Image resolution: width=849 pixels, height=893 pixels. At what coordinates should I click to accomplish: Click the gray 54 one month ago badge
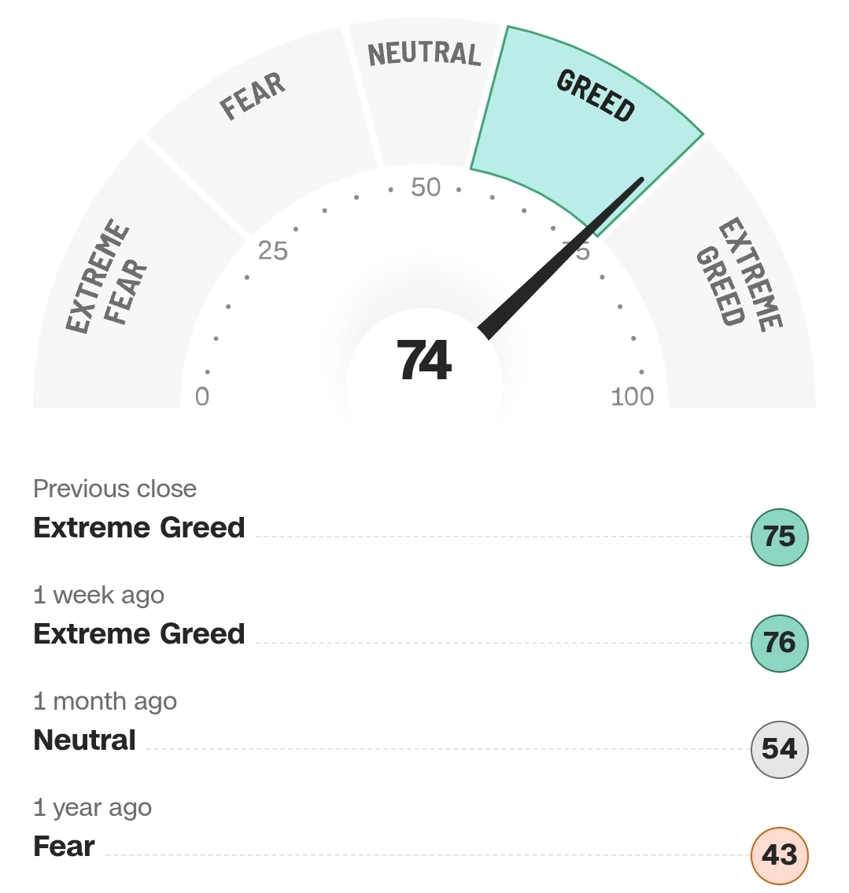coord(779,749)
